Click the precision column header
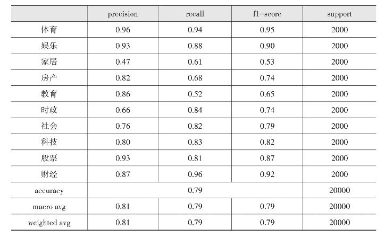The width and height of the screenshot is (384, 238). [x=123, y=14]
